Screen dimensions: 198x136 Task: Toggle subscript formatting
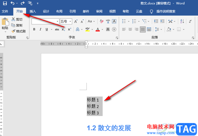(63, 29)
